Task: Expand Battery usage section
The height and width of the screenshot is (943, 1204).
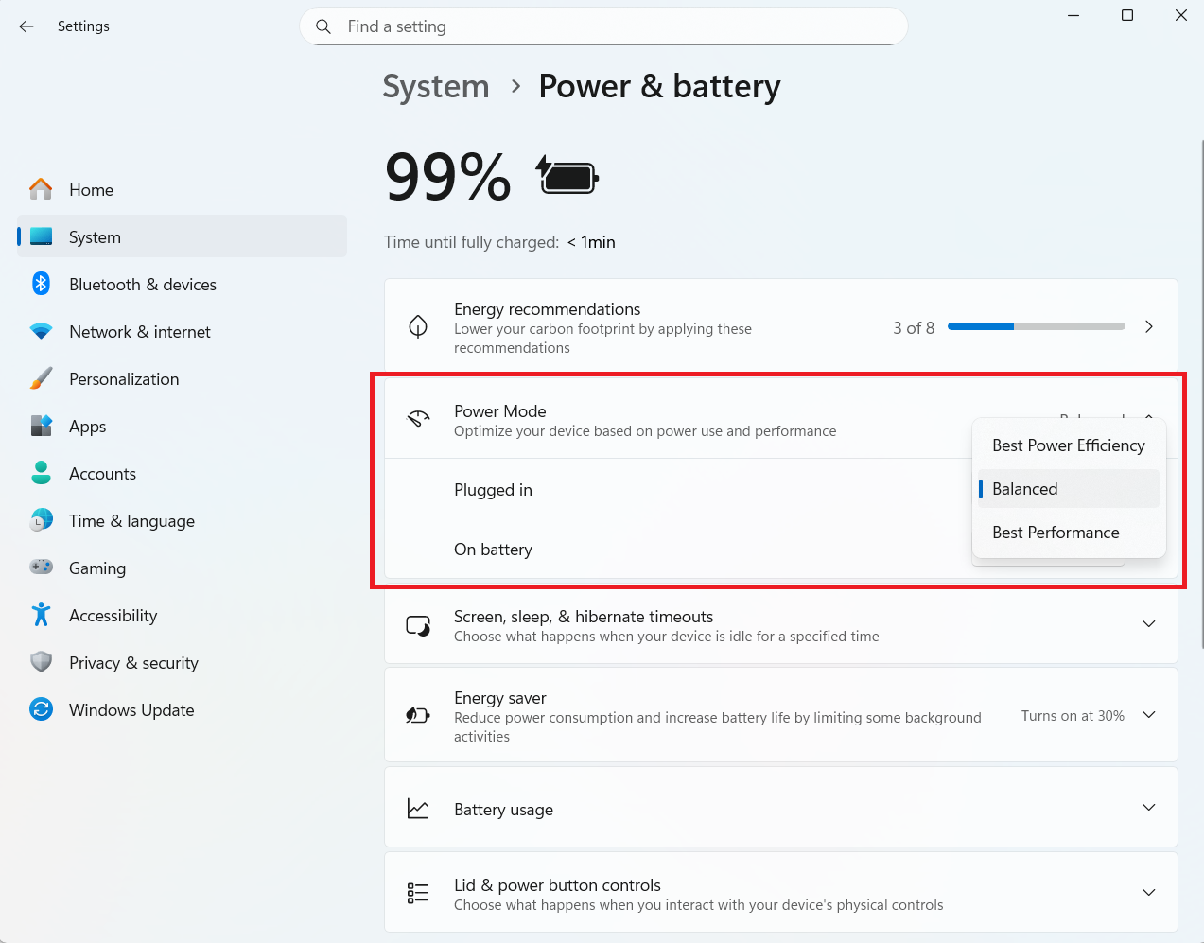Action: pyautogui.click(x=1148, y=808)
